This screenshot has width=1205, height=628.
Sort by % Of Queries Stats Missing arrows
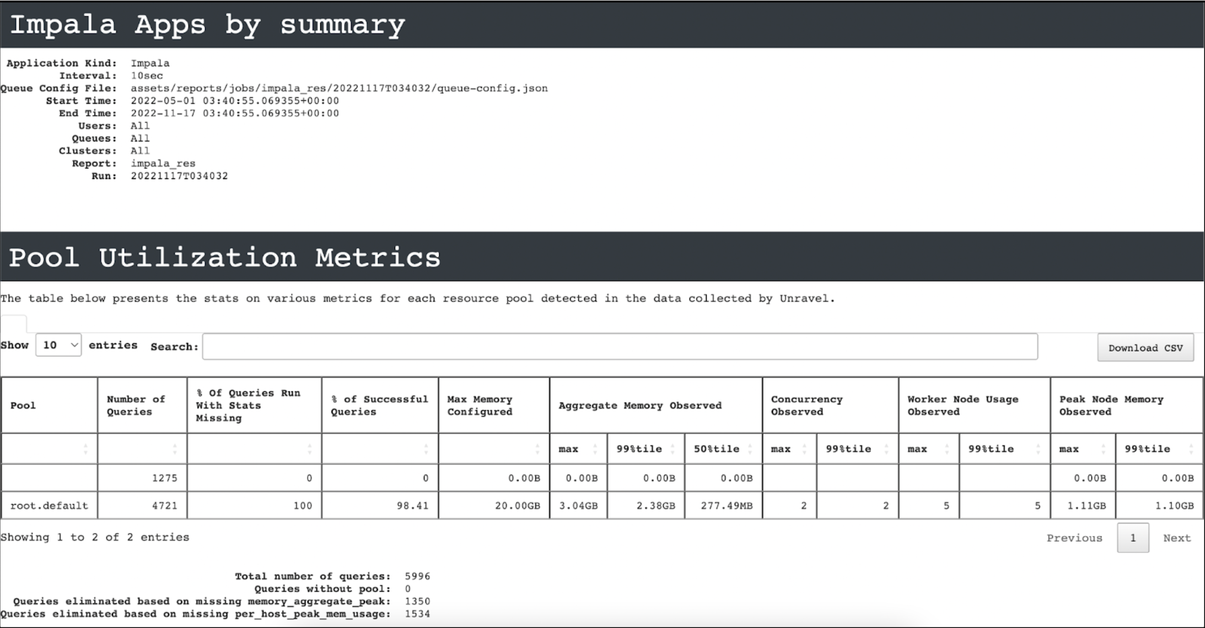[309, 449]
